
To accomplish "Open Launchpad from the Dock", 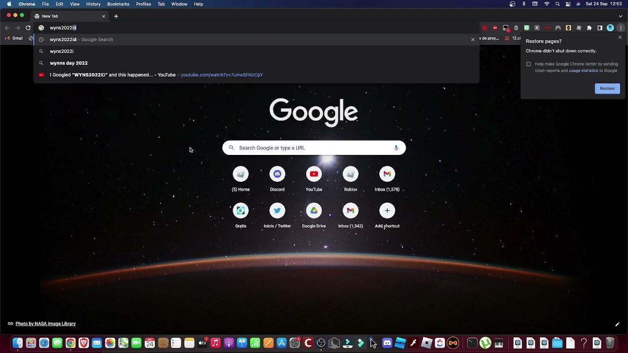I will point(31,343).
